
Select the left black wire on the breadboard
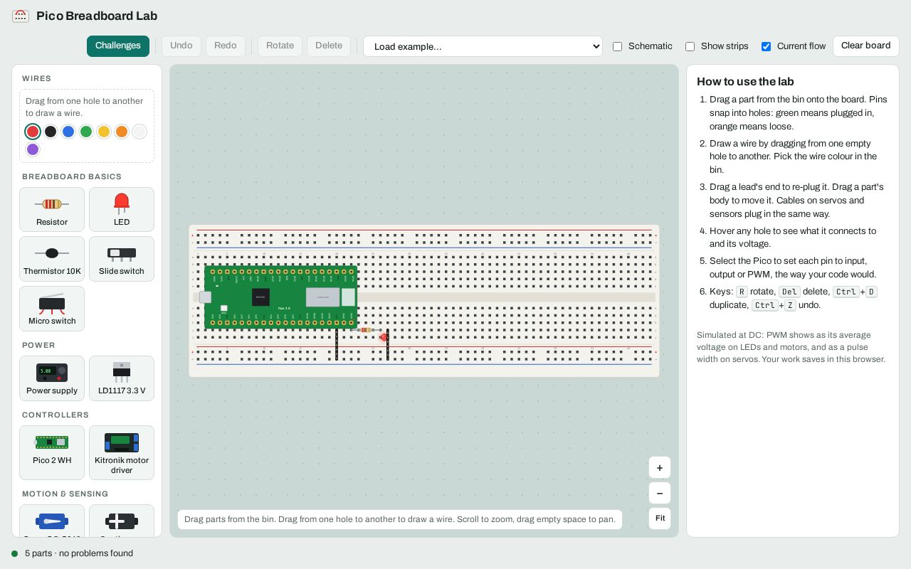click(337, 344)
